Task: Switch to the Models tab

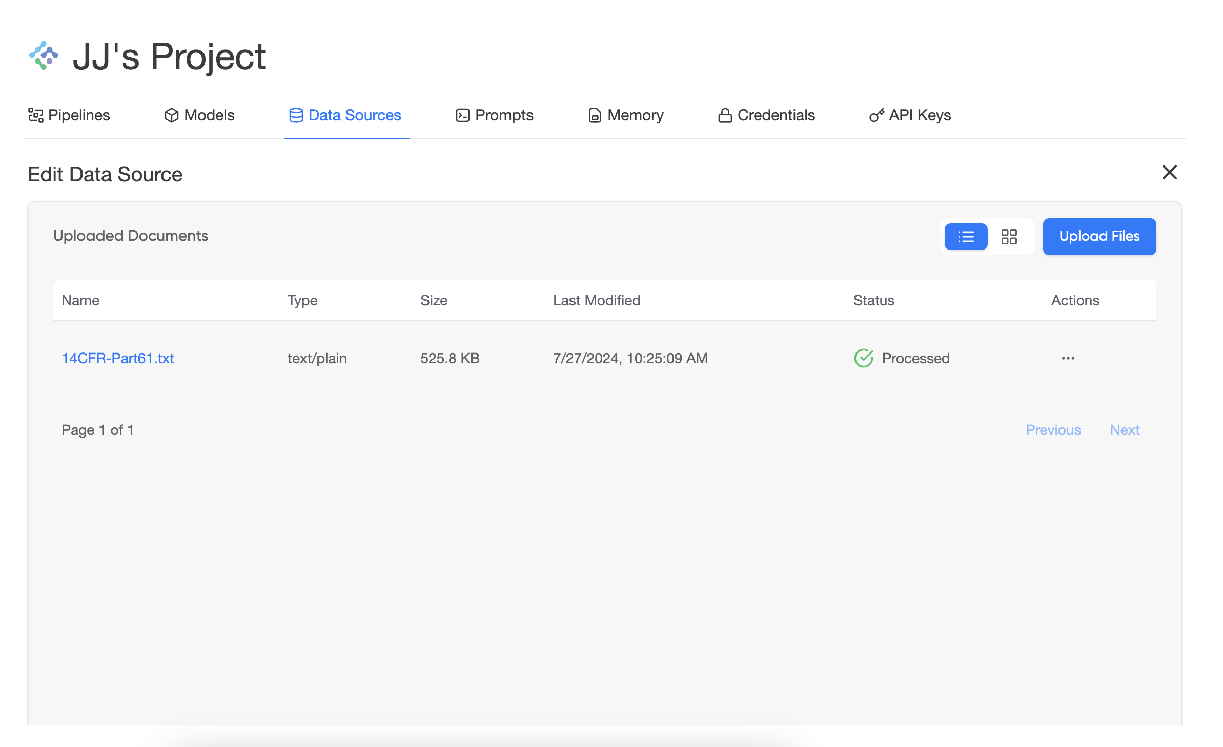Action: (199, 115)
